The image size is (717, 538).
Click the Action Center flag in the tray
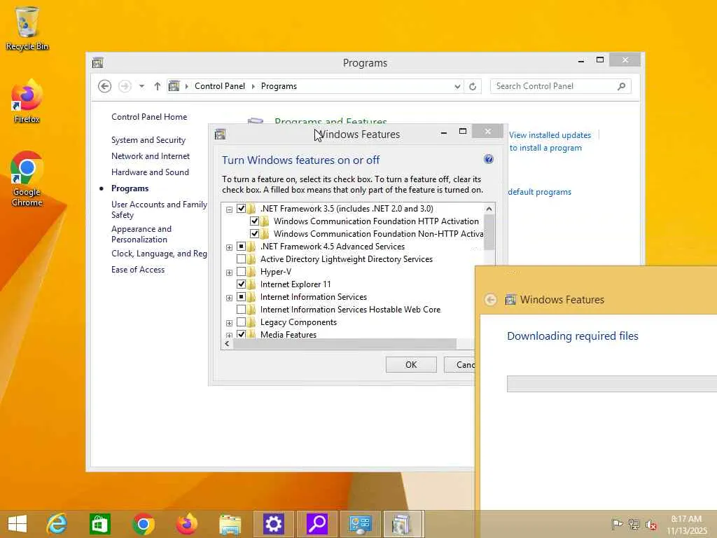tap(617, 524)
